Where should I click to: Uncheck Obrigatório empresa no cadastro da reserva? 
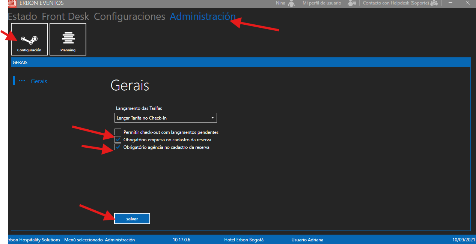coord(118,140)
